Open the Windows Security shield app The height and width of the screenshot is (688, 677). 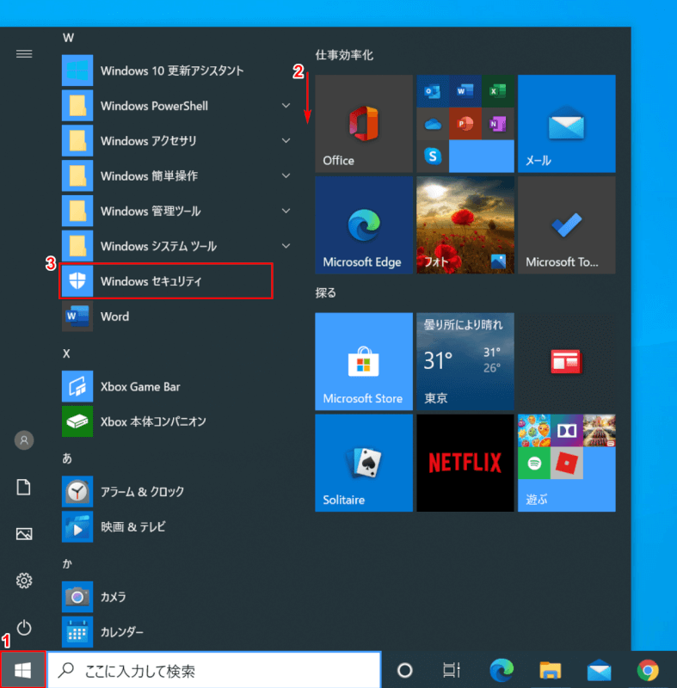click(x=166, y=281)
